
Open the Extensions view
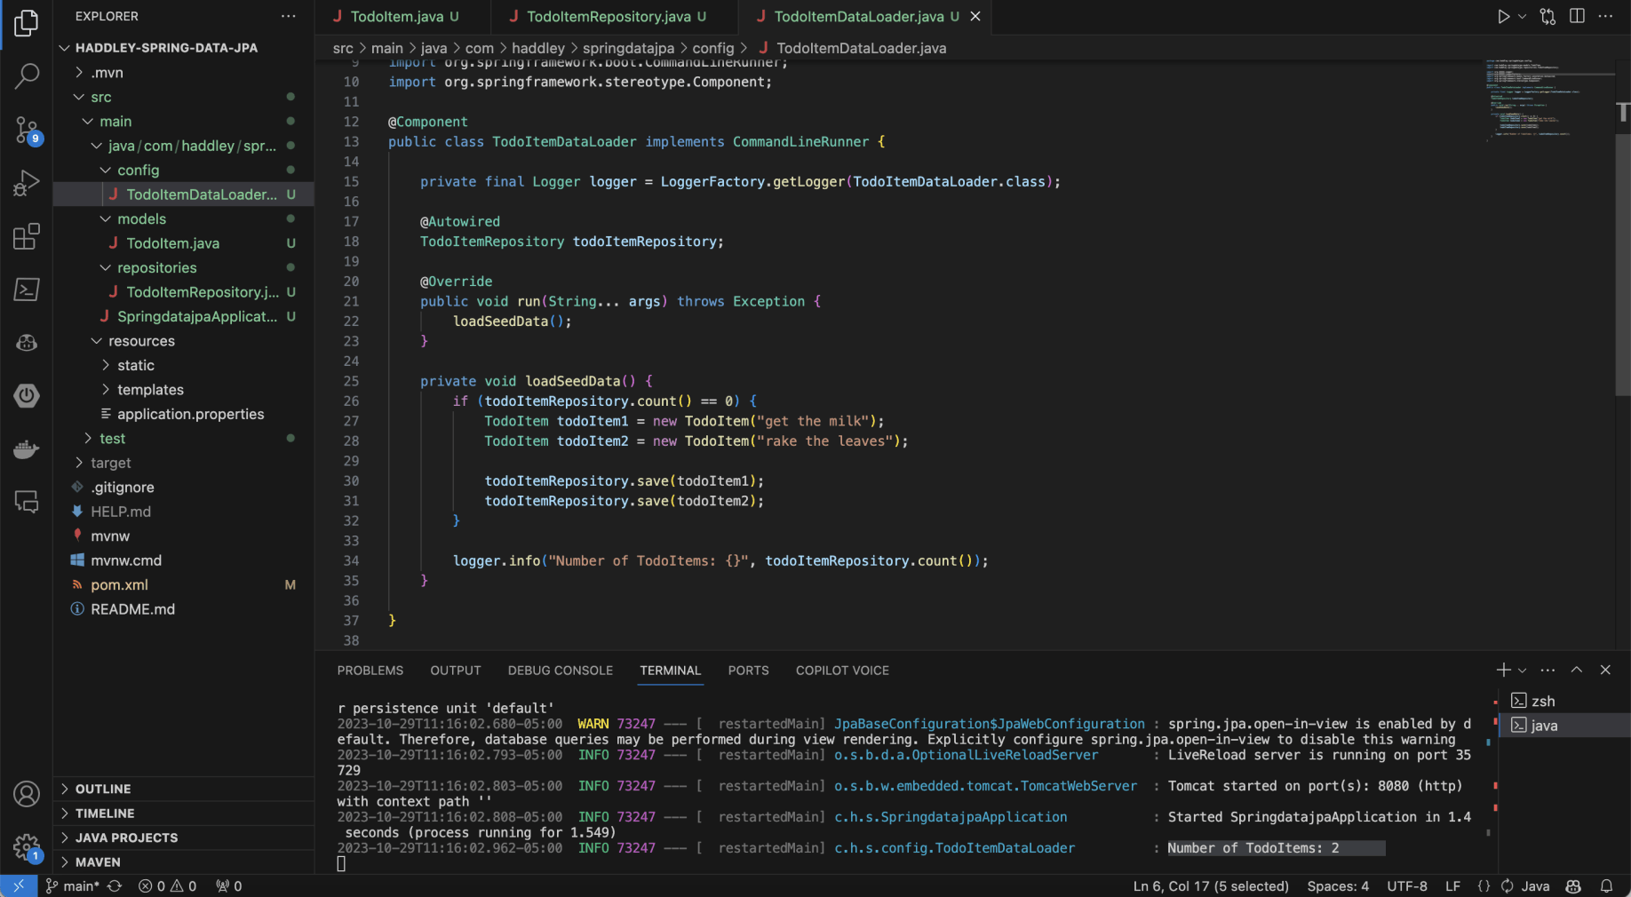[27, 236]
